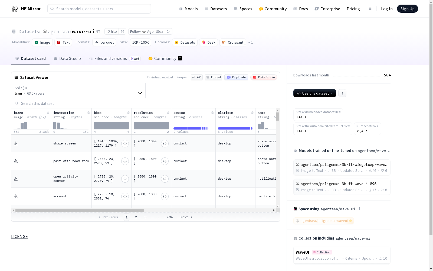Open the paligemma-3b-ft-waveui-896 model card

pos(342,187)
